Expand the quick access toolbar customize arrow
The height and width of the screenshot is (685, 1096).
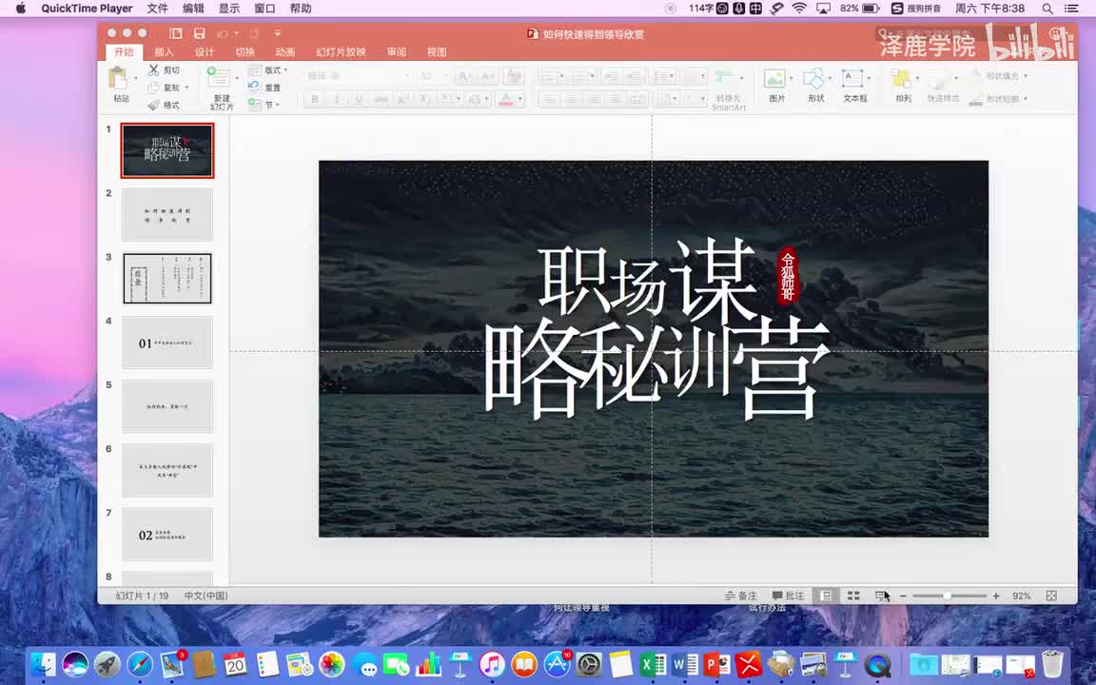278,33
